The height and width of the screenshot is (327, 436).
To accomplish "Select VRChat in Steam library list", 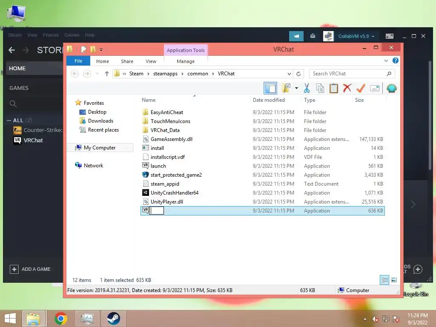I will [33, 140].
